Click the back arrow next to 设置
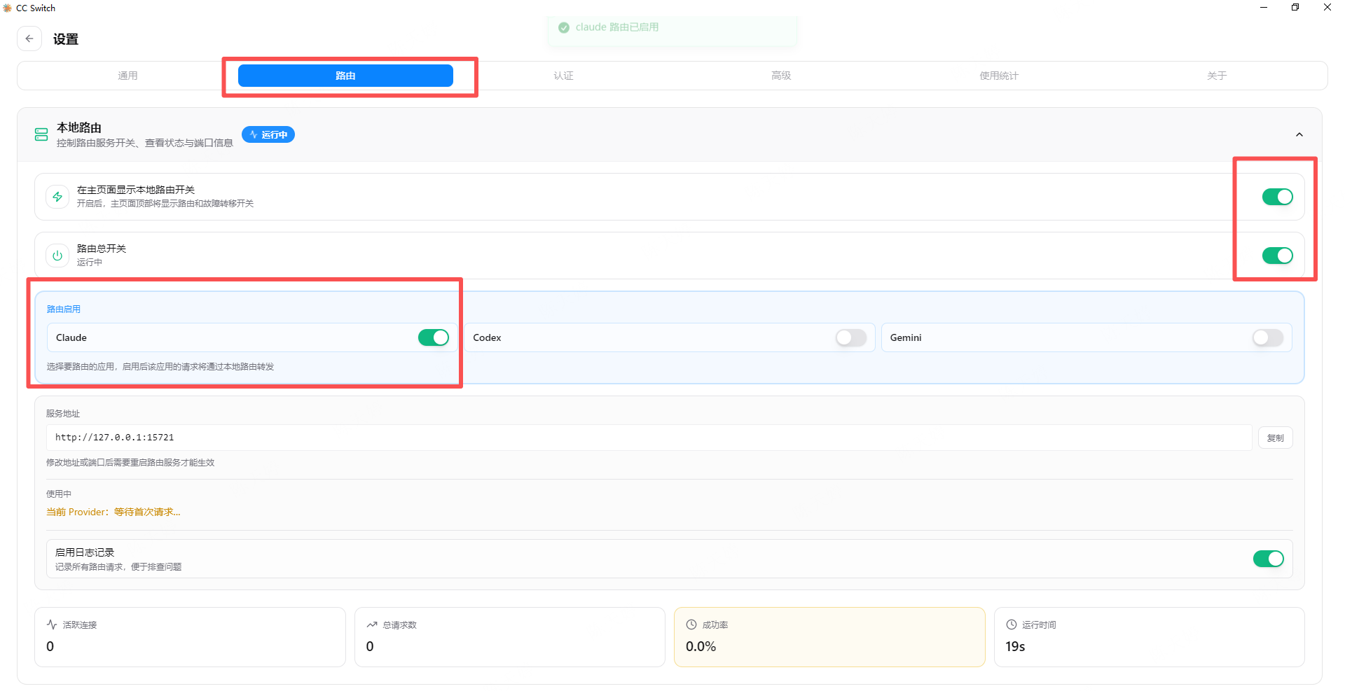1345x691 pixels. (x=29, y=39)
